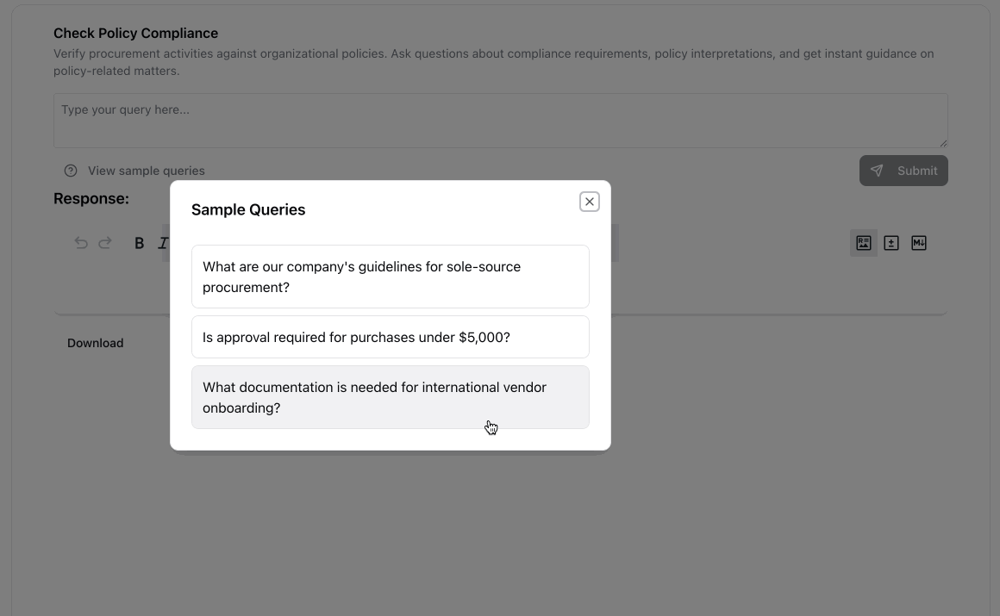Toggle Bold formatting in response editor
Image resolution: width=1000 pixels, height=616 pixels.
[139, 243]
